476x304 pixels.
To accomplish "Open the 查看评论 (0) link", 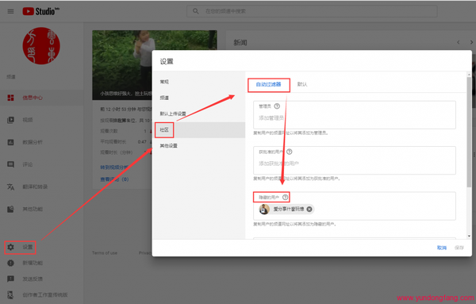I will pos(114,179).
